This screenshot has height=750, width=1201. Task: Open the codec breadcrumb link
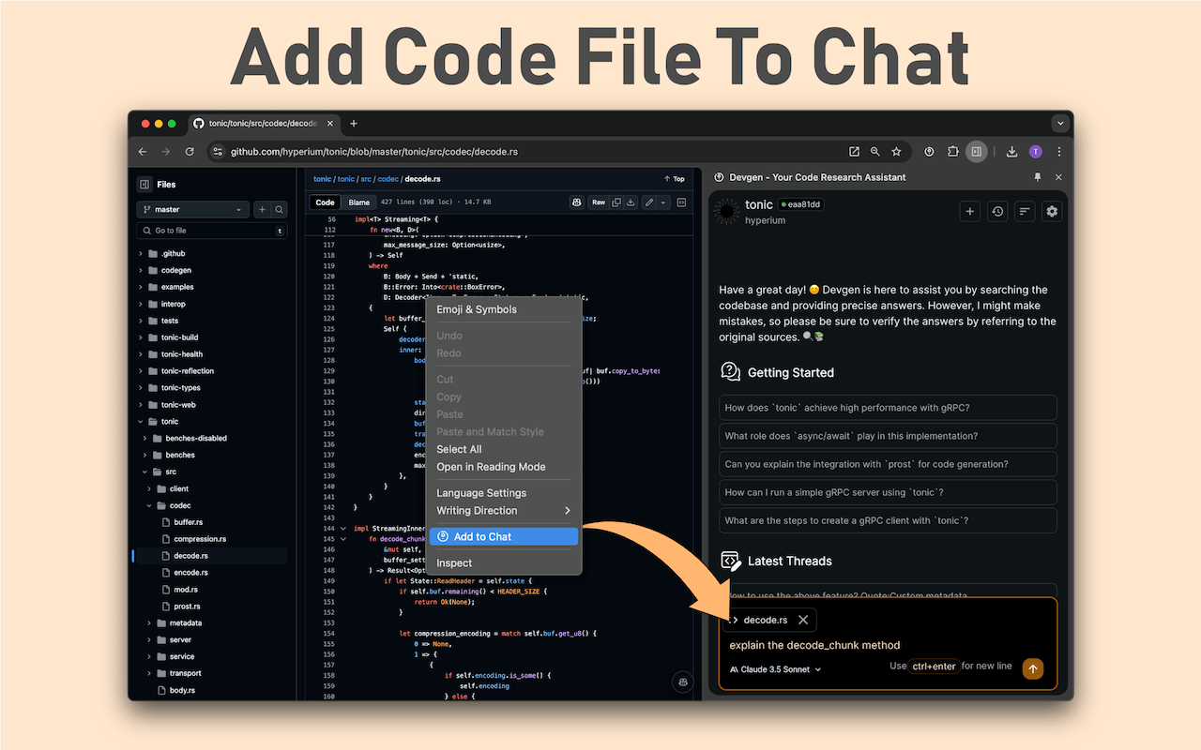click(388, 178)
